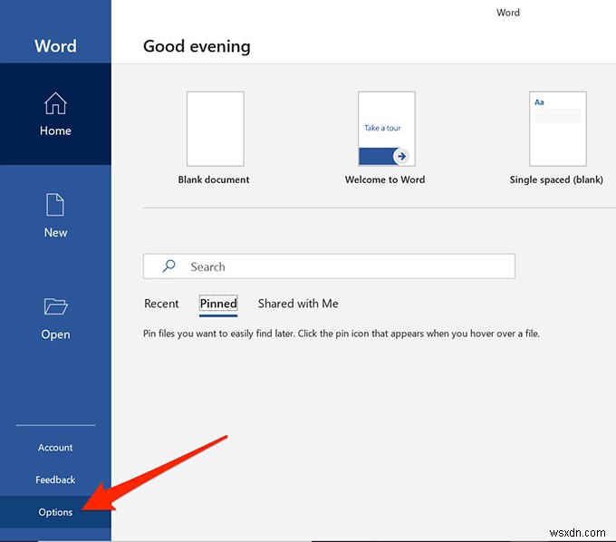The width and height of the screenshot is (616, 542).
Task: Create a Blank document from thumbnail
Action: point(216,129)
